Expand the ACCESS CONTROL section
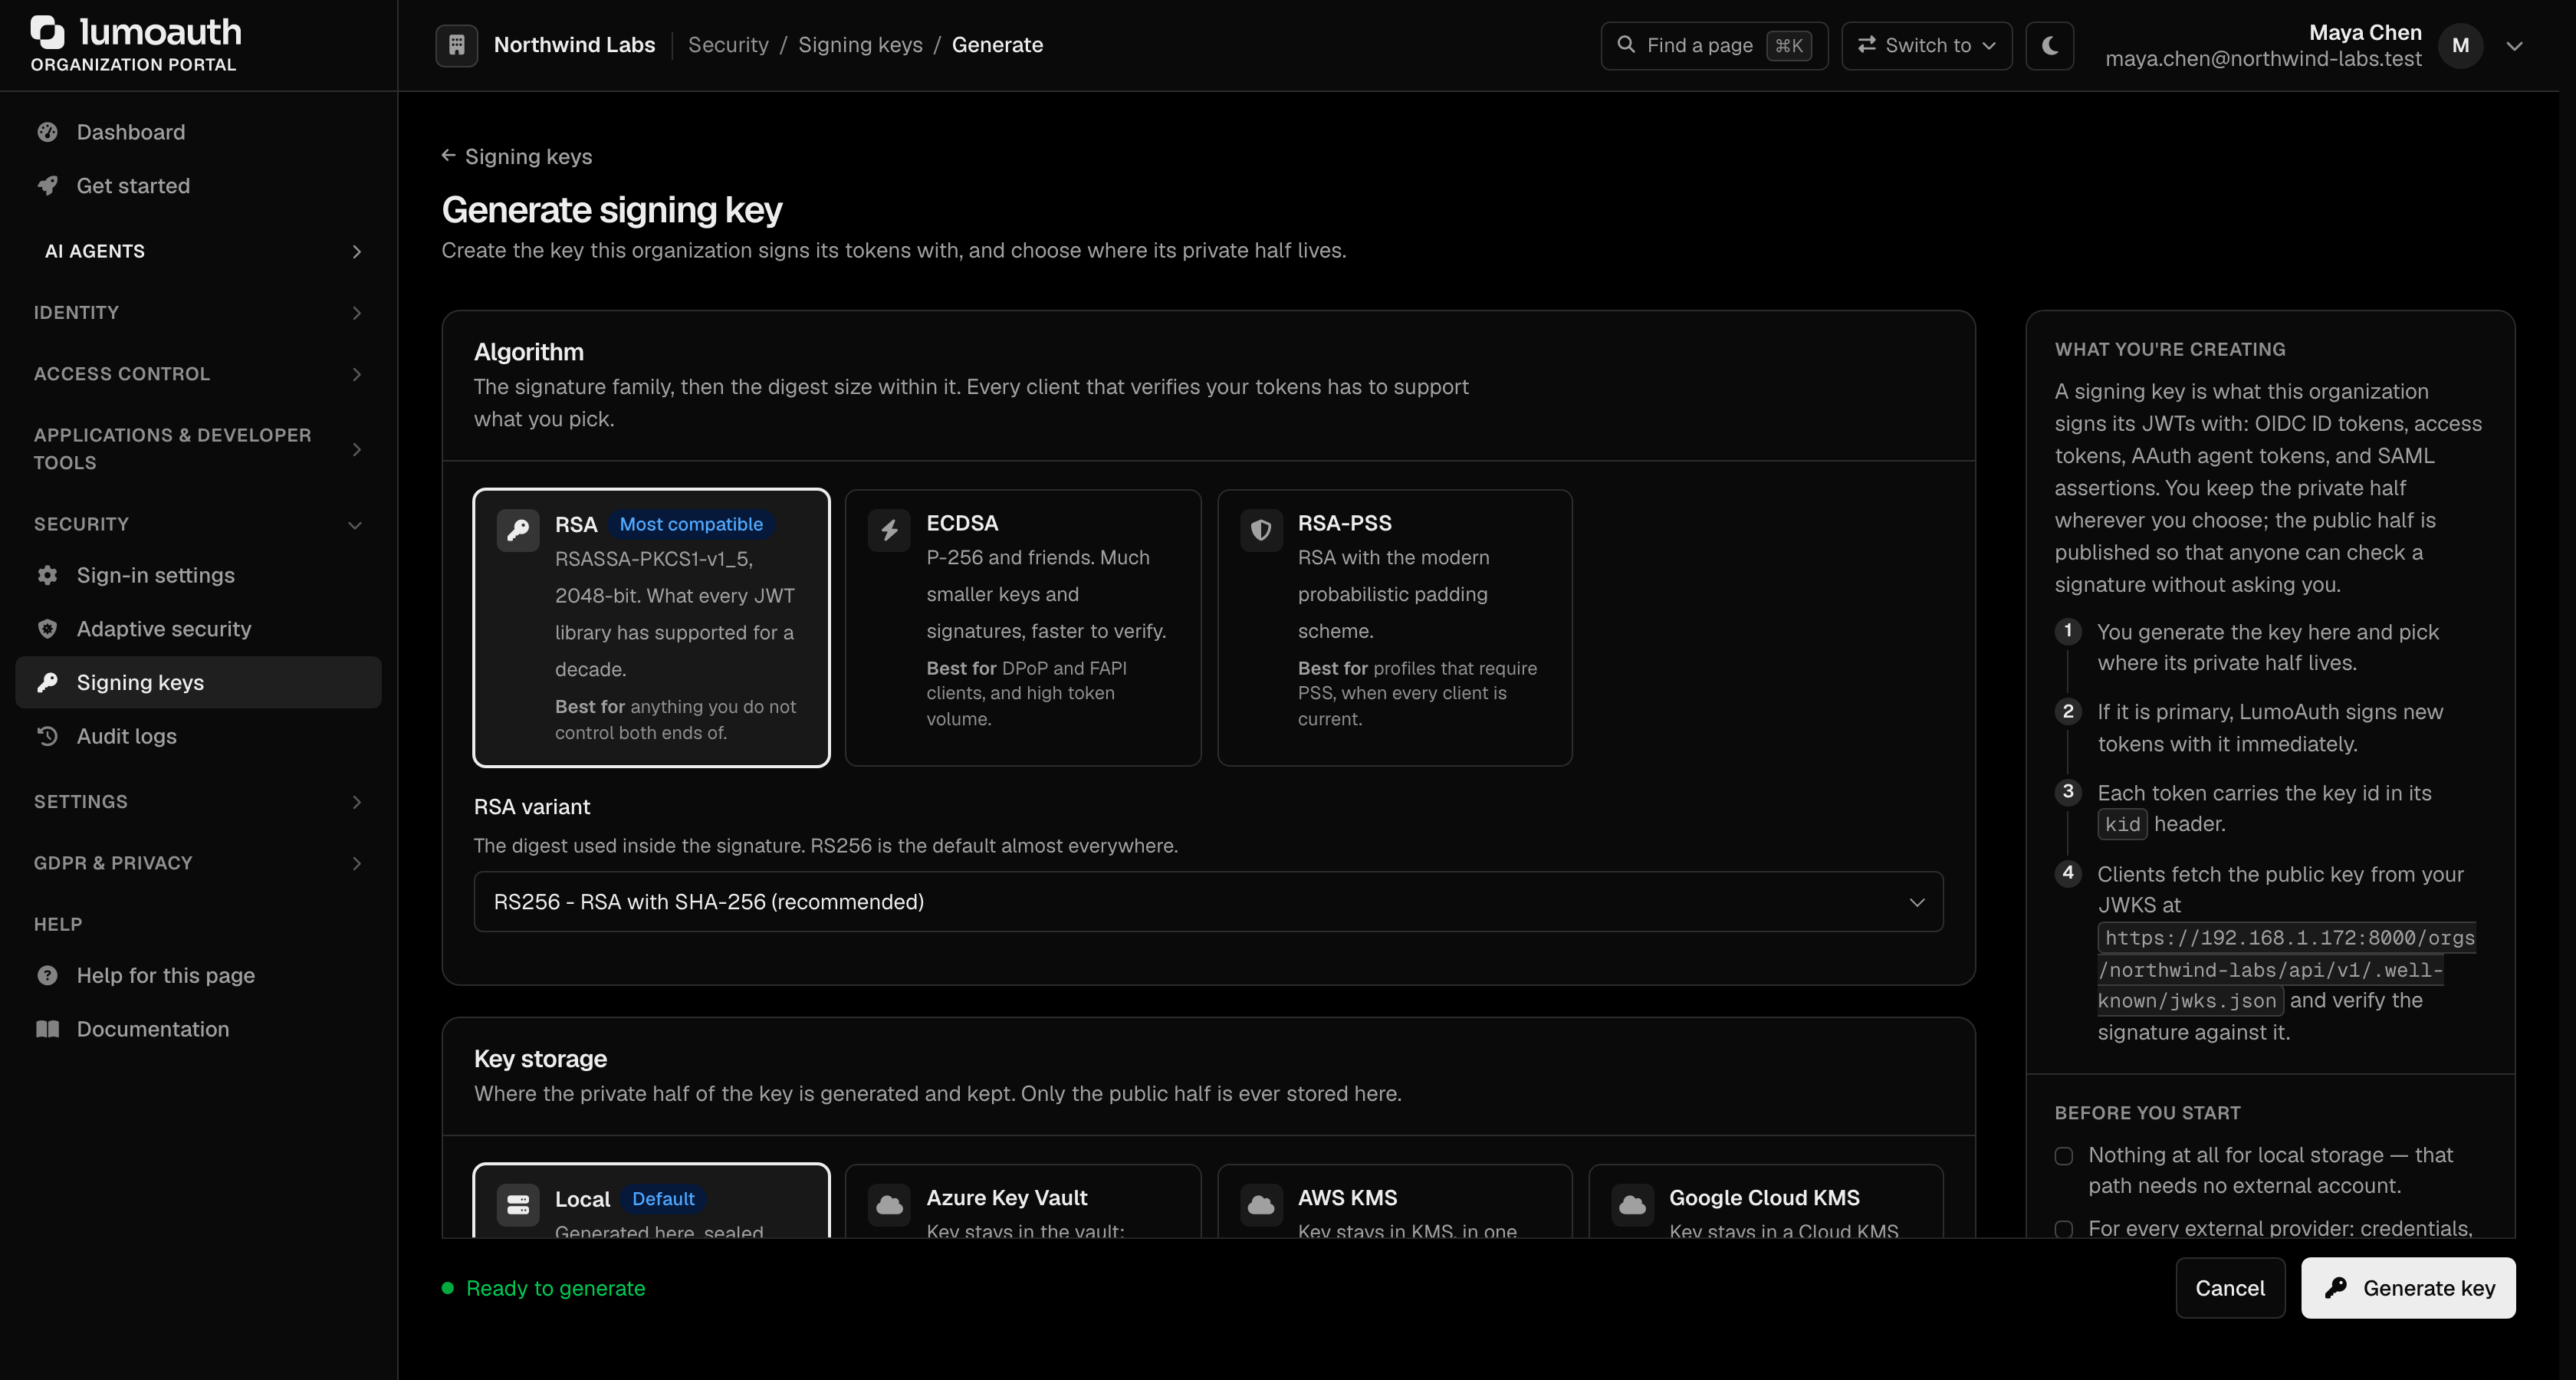The height and width of the screenshot is (1380, 2576). (x=198, y=374)
